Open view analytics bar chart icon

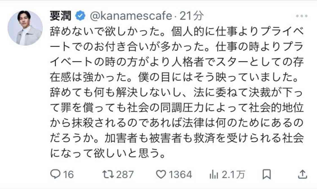pos(214,174)
